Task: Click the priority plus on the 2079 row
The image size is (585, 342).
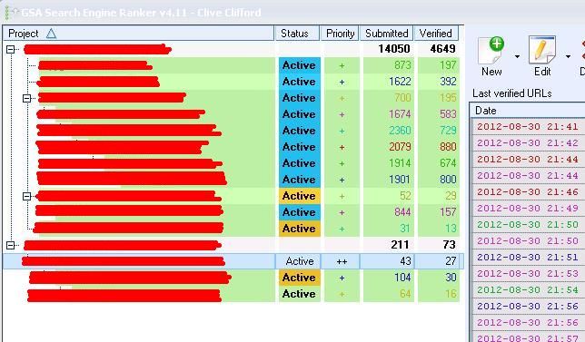Action: 342,147
